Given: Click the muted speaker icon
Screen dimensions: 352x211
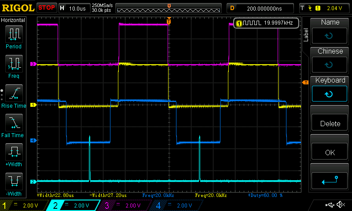Looking at the screenshot, I should 341,205.
